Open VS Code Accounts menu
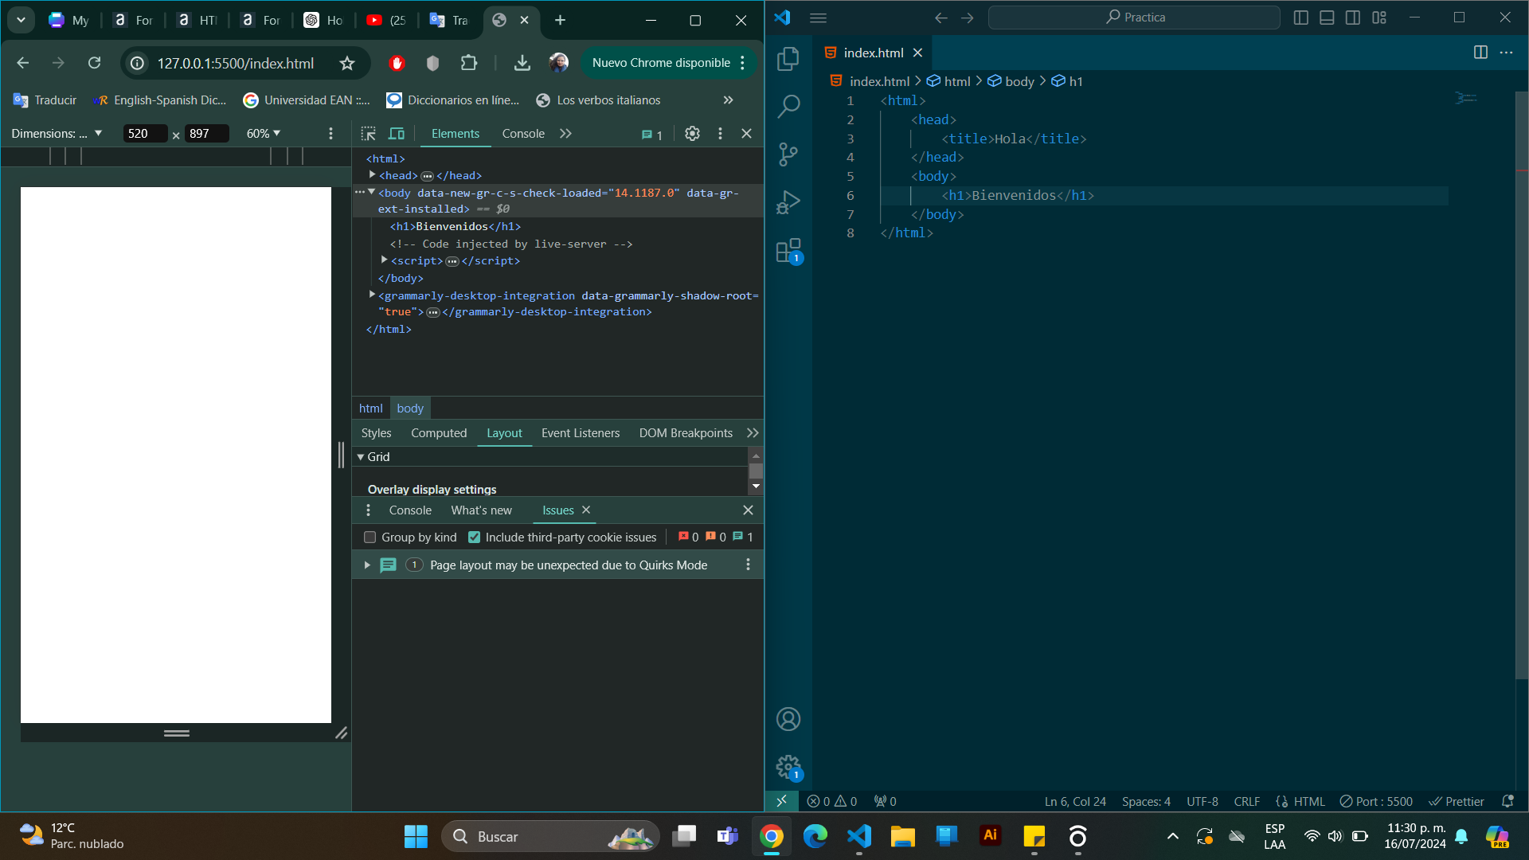 tap(788, 719)
